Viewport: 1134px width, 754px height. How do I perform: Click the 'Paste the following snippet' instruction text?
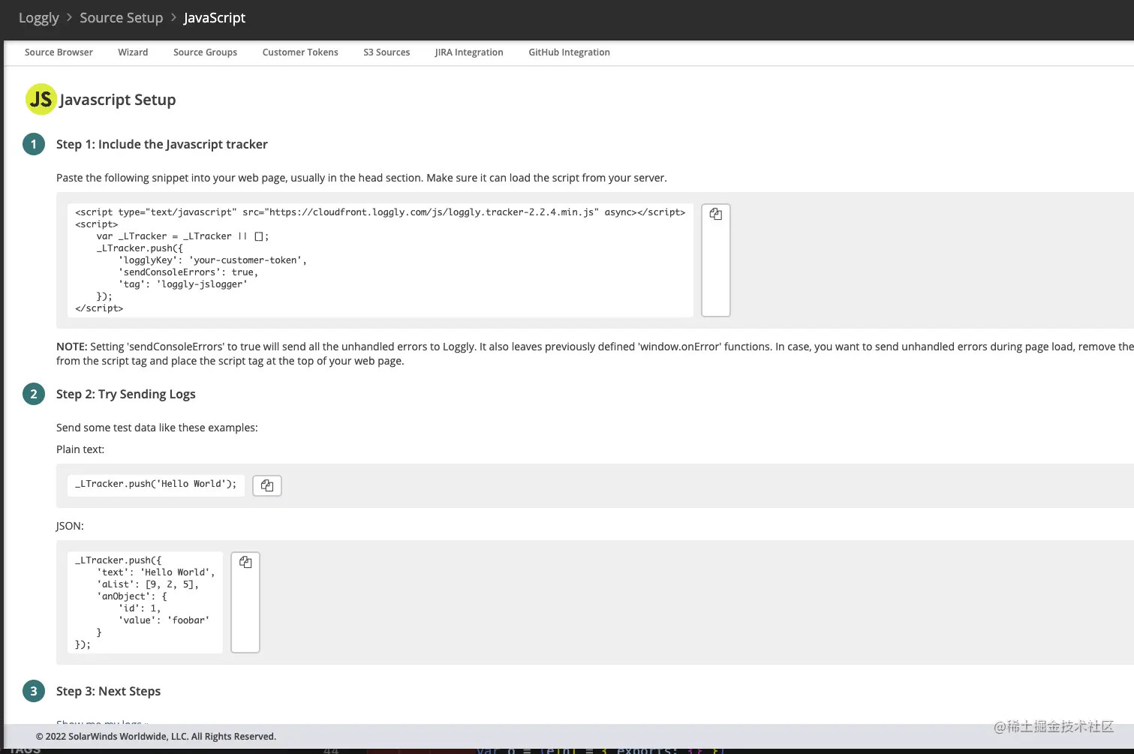(362, 178)
